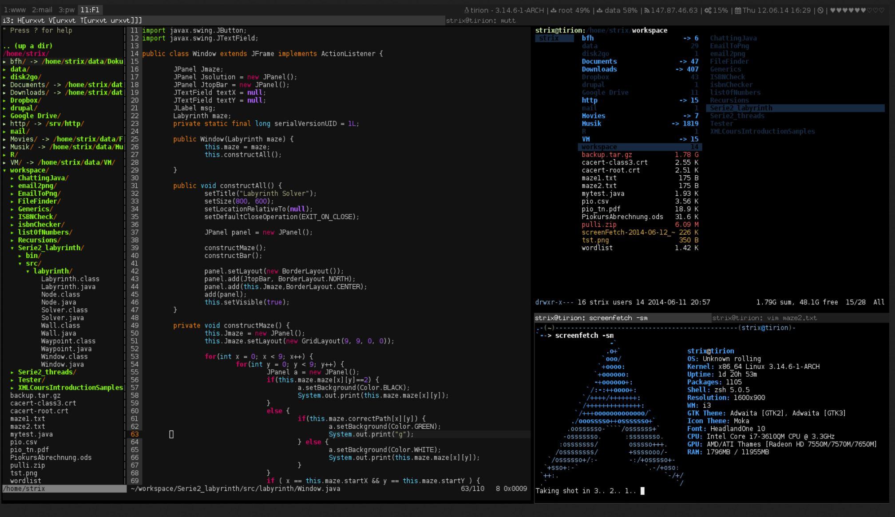The image size is (895, 517).
Task: Click constructBar(); call in the editor
Action: [233, 256]
